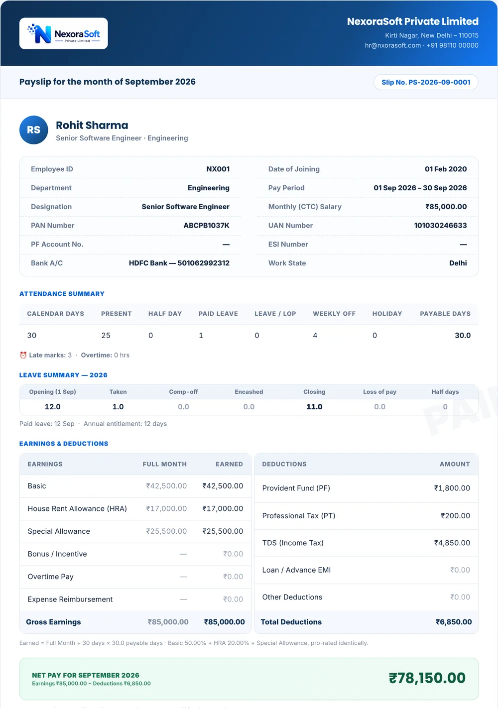
Task: Click the NexoraSoft company logo
Action: pyautogui.click(x=63, y=33)
